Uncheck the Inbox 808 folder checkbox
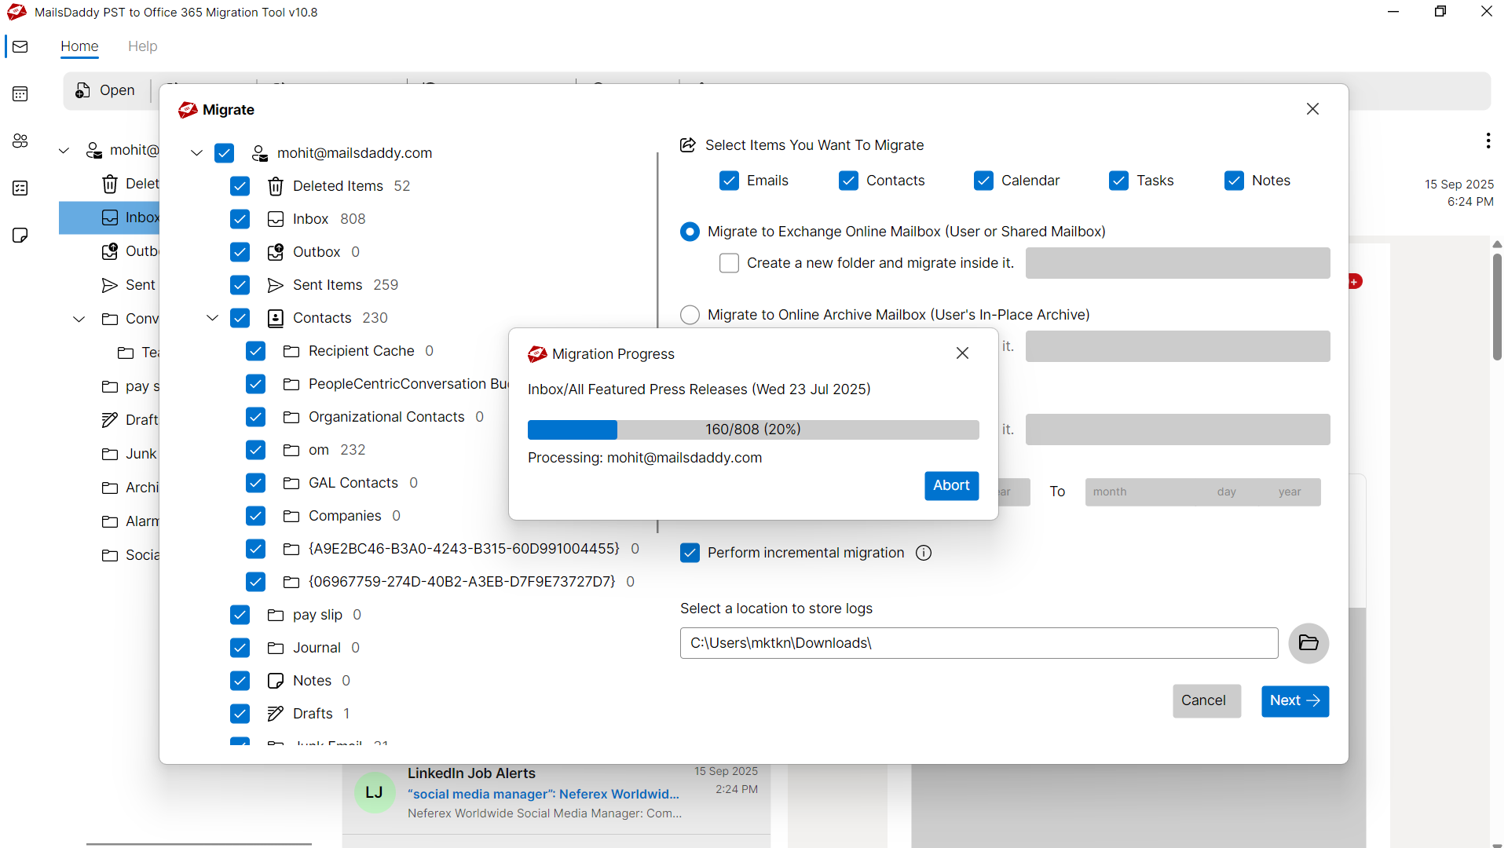The width and height of the screenshot is (1508, 848). coord(240,219)
